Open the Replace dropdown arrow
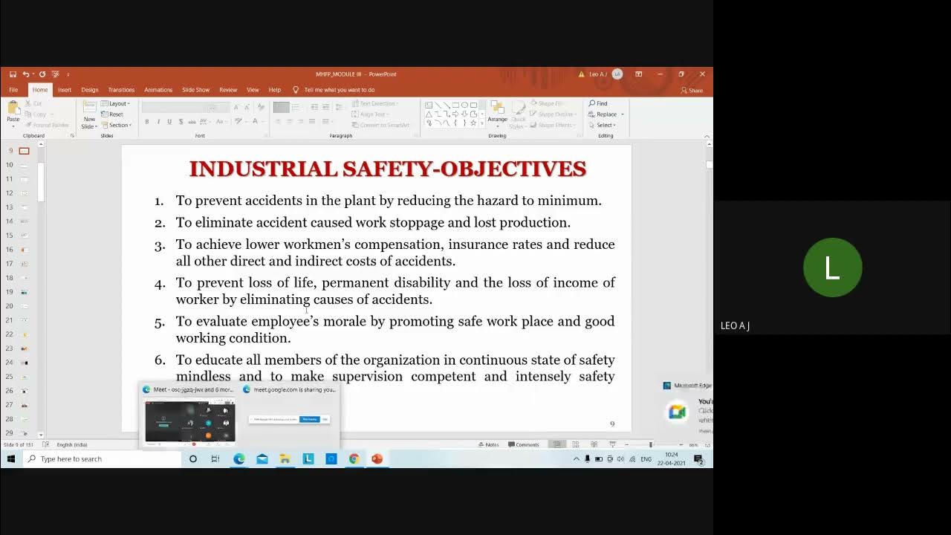951x535 pixels. 623,114
